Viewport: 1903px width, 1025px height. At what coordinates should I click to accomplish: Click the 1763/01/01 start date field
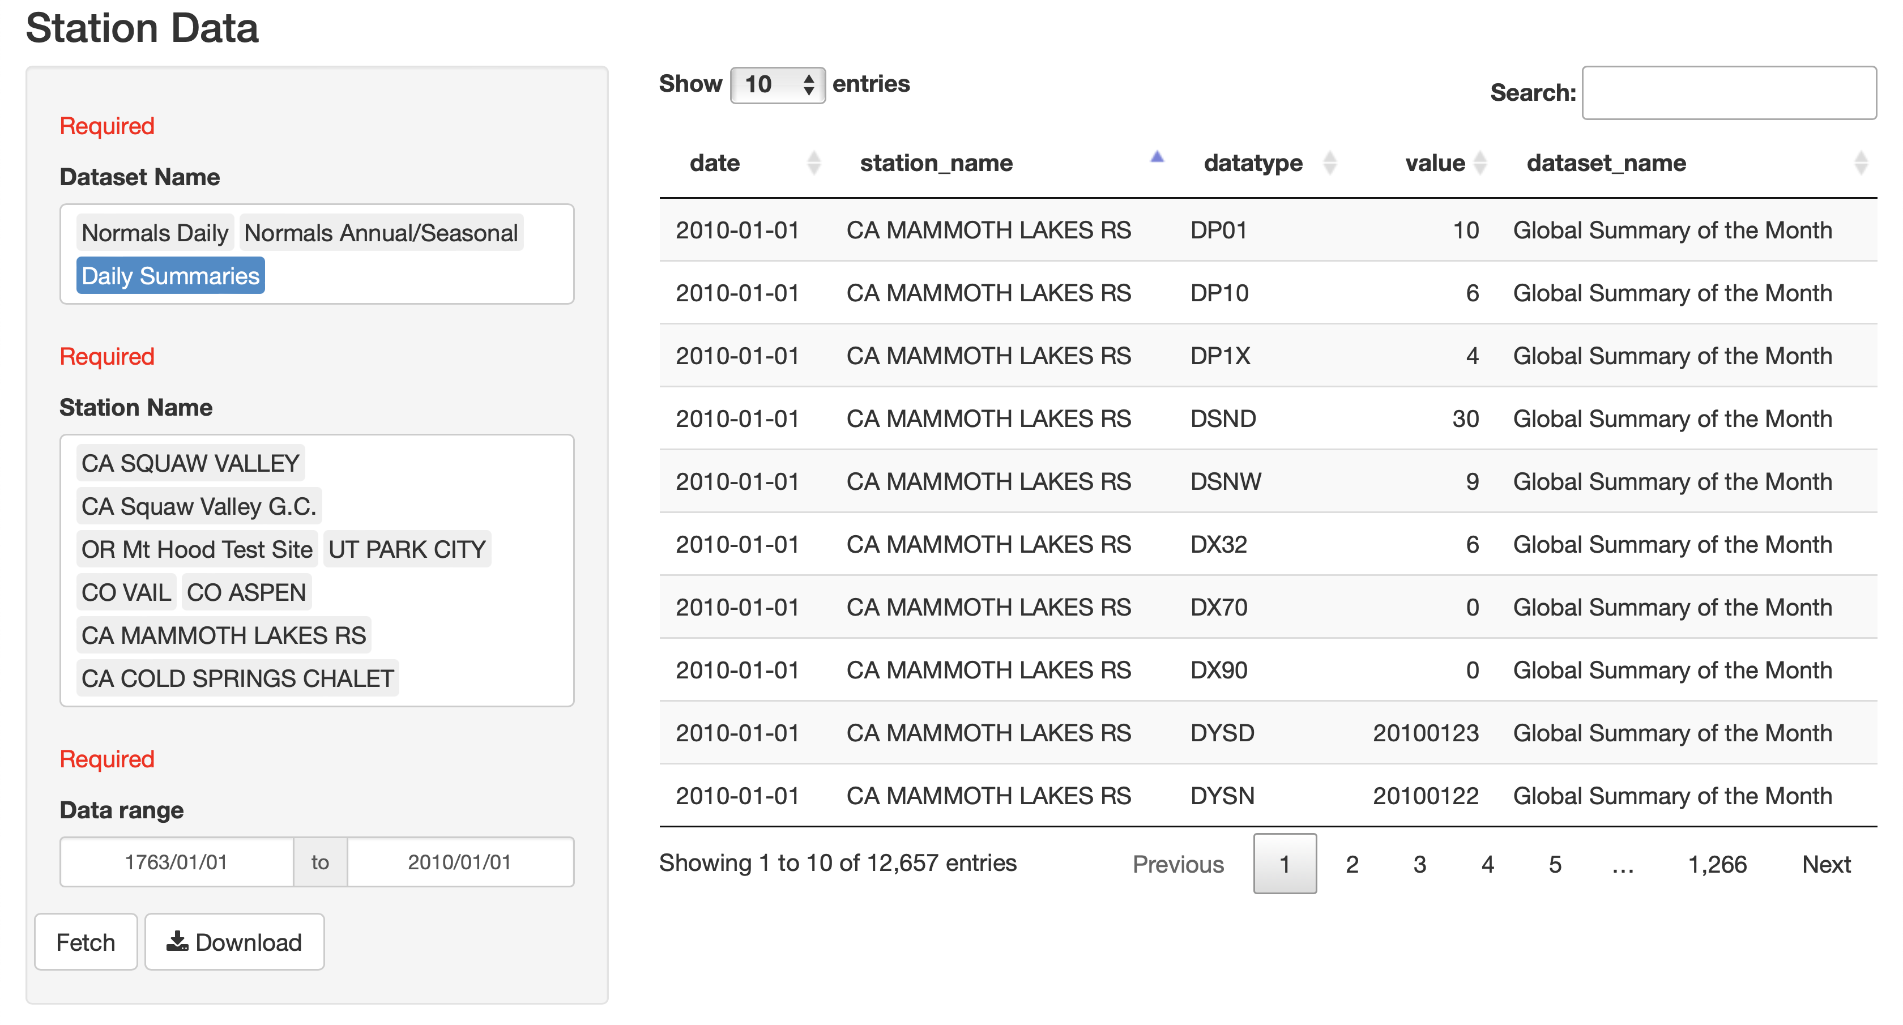[x=177, y=861]
